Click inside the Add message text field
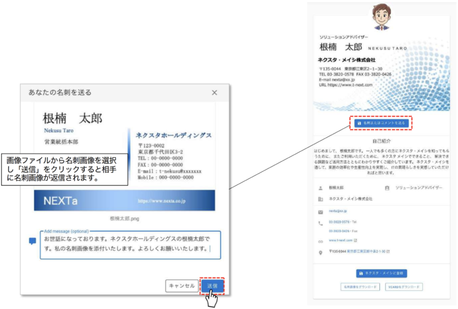This screenshot has height=309, width=458. click(x=130, y=245)
